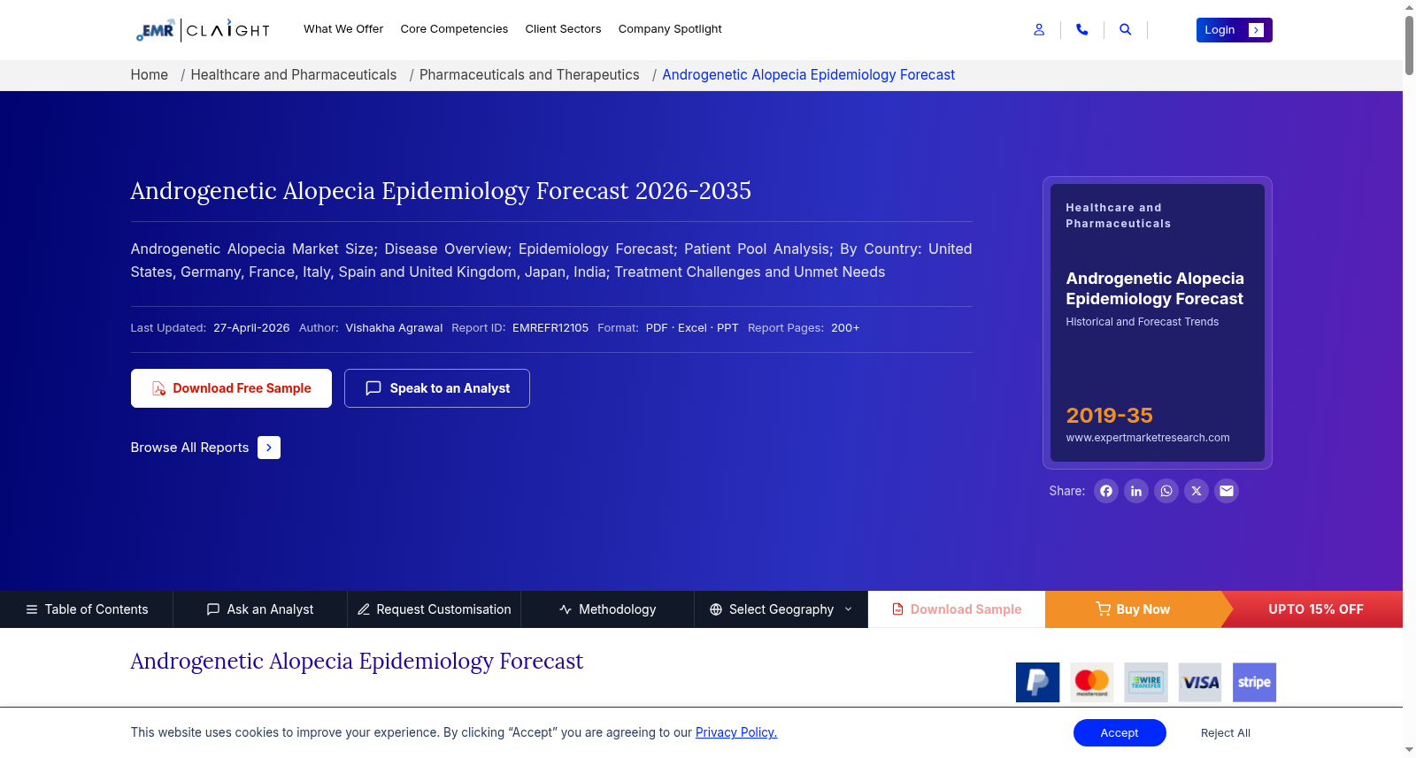Share report via WhatsApp
The image size is (1416, 758).
(1166, 491)
